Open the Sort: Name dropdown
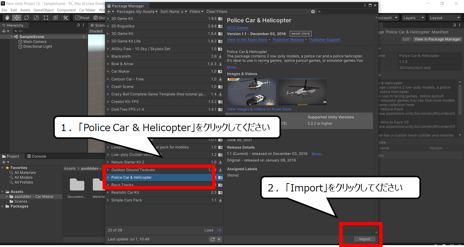The image size is (464, 247). point(174,12)
